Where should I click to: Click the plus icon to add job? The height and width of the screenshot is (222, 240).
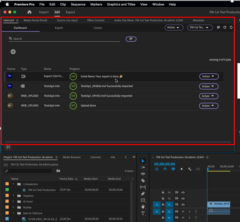pyautogui.click(x=13, y=52)
